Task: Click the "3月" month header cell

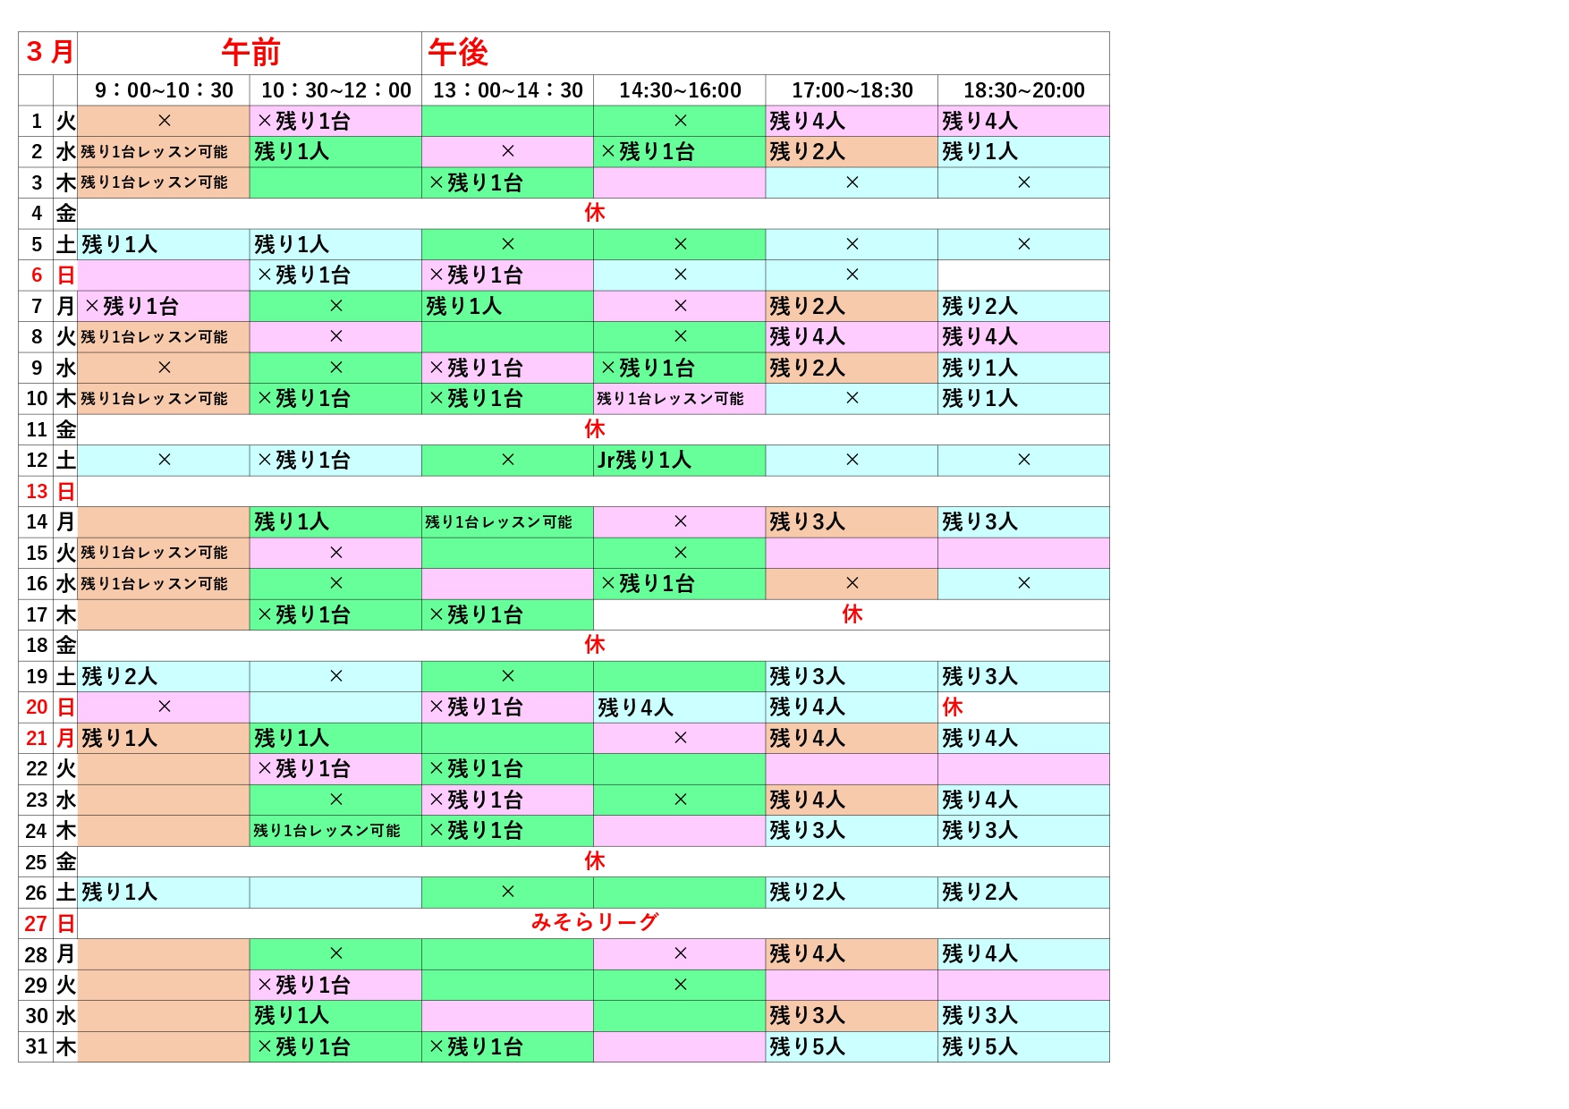Action: click(48, 53)
